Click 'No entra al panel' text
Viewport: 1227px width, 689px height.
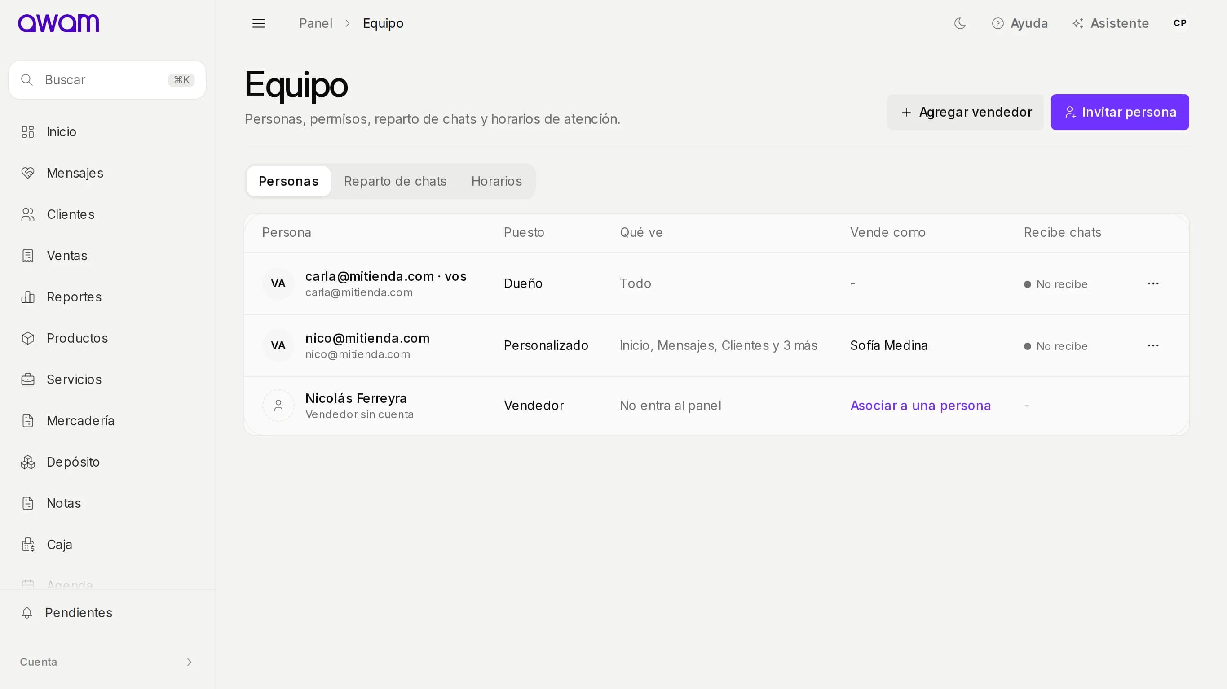670,406
